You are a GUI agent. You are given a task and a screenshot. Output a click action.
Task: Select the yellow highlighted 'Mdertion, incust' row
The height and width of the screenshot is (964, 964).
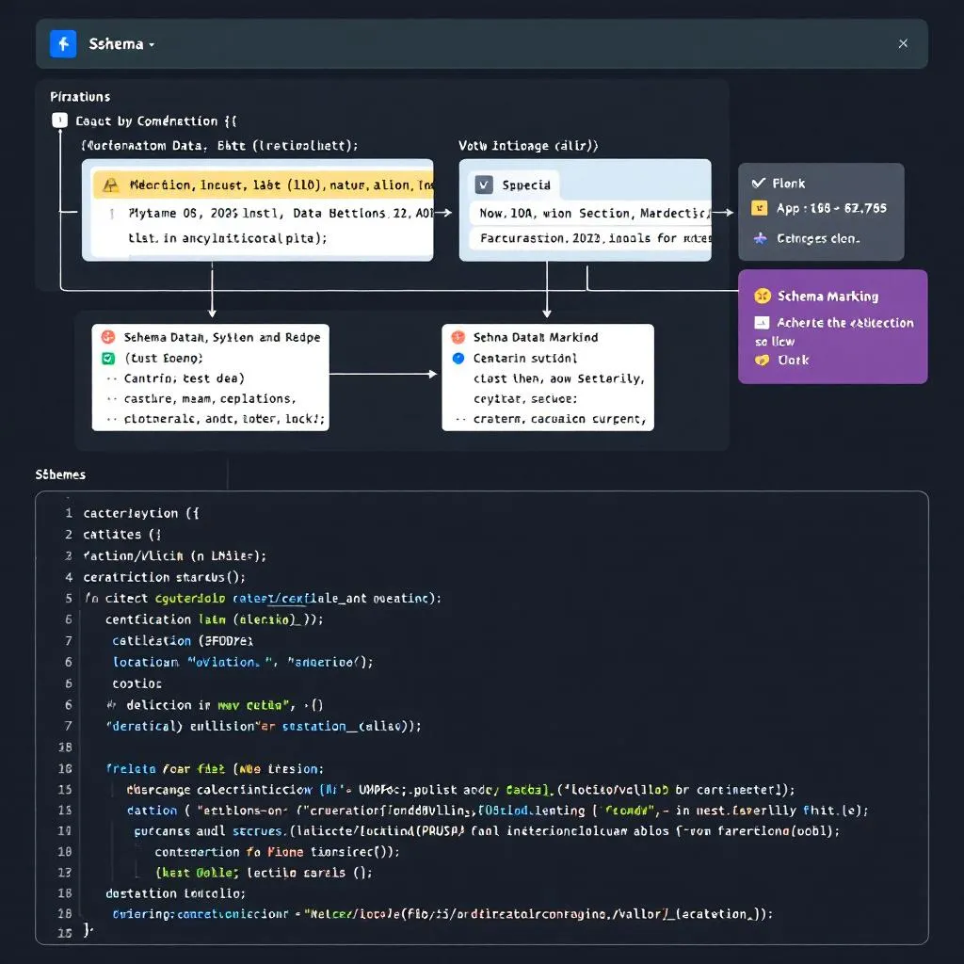[x=263, y=185]
